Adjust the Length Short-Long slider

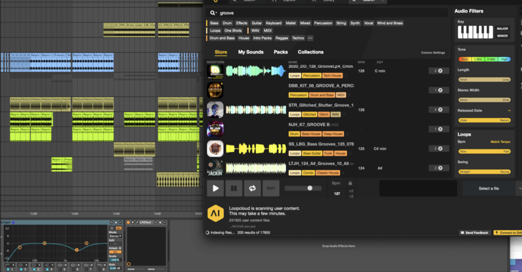click(x=484, y=80)
